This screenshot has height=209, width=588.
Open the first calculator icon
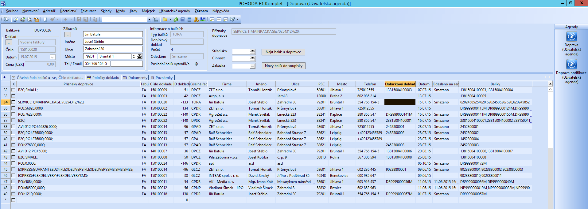click(183, 19)
